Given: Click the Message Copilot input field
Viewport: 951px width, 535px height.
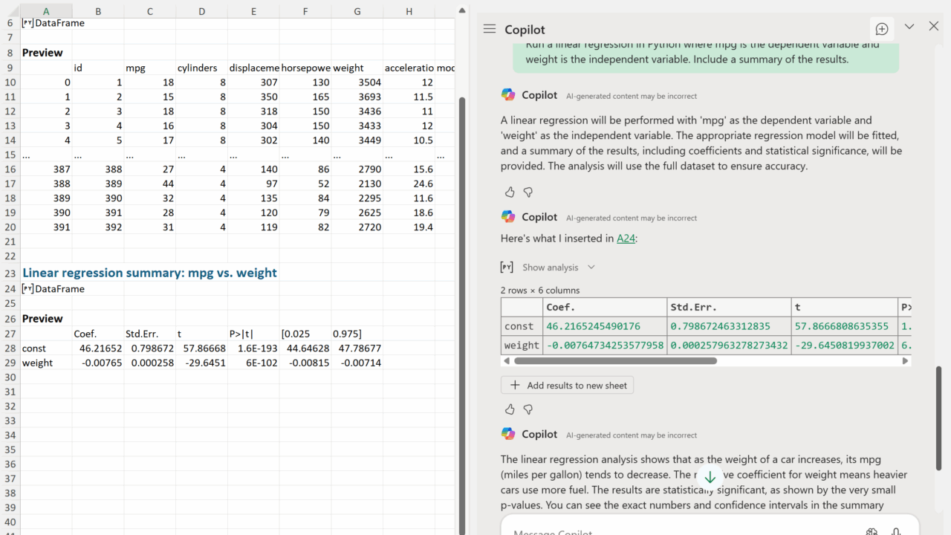Looking at the screenshot, I should pos(669,531).
